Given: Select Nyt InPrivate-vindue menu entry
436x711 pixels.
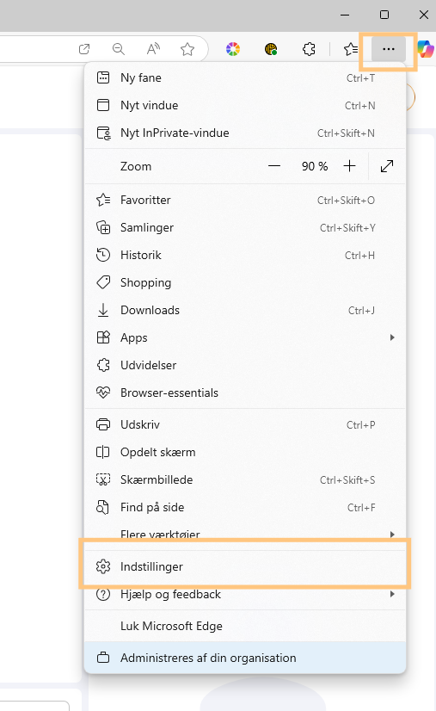Looking at the screenshot, I should [x=245, y=133].
